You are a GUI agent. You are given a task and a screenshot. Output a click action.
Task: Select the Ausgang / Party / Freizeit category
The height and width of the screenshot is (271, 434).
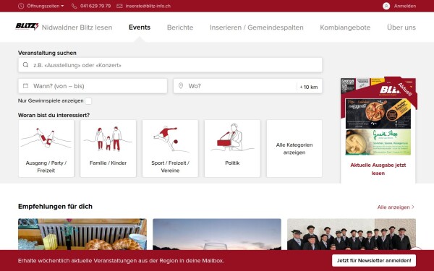(46, 148)
